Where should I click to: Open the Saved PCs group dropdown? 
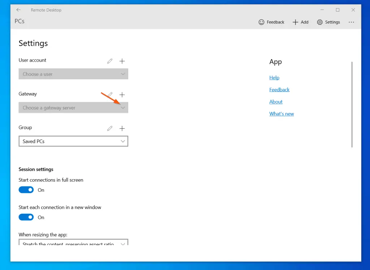73,141
